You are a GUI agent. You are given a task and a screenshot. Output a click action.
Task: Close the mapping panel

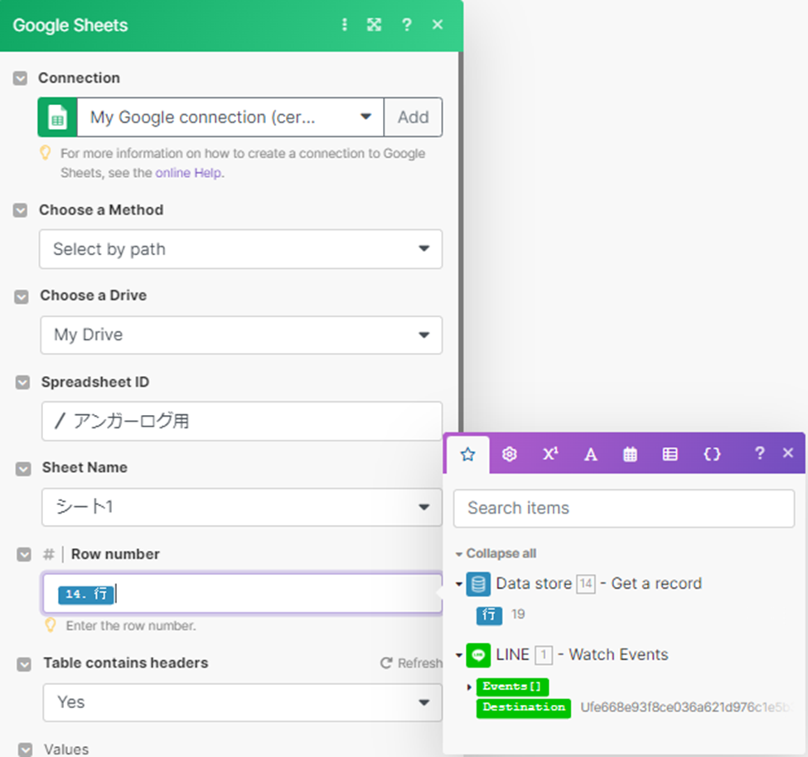(788, 453)
